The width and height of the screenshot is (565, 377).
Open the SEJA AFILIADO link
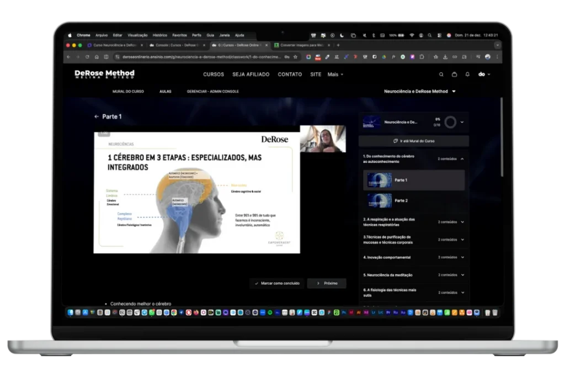tap(251, 75)
